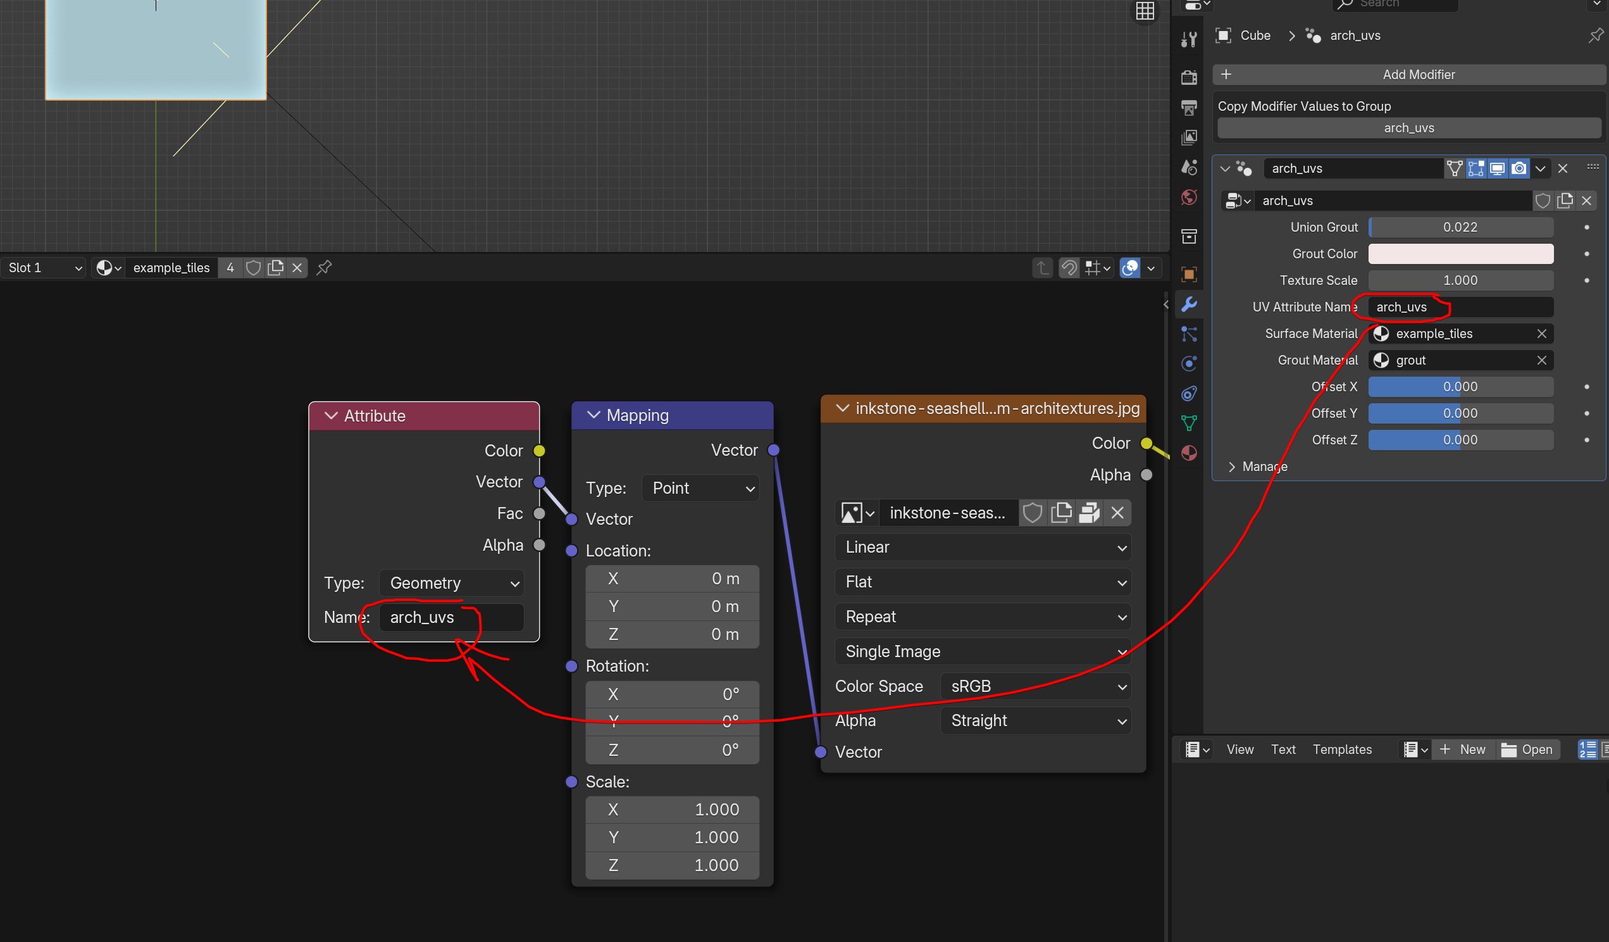Open the Scene Properties tab
This screenshot has width=1609, height=942.
click(1189, 166)
